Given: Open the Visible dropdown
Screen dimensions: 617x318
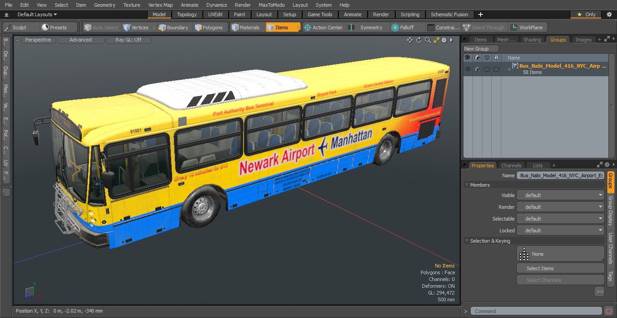Looking at the screenshot, I should pos(560,195).
